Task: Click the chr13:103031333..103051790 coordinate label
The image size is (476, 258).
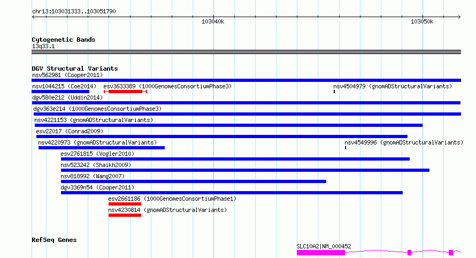Action: [x=74, y=11]
